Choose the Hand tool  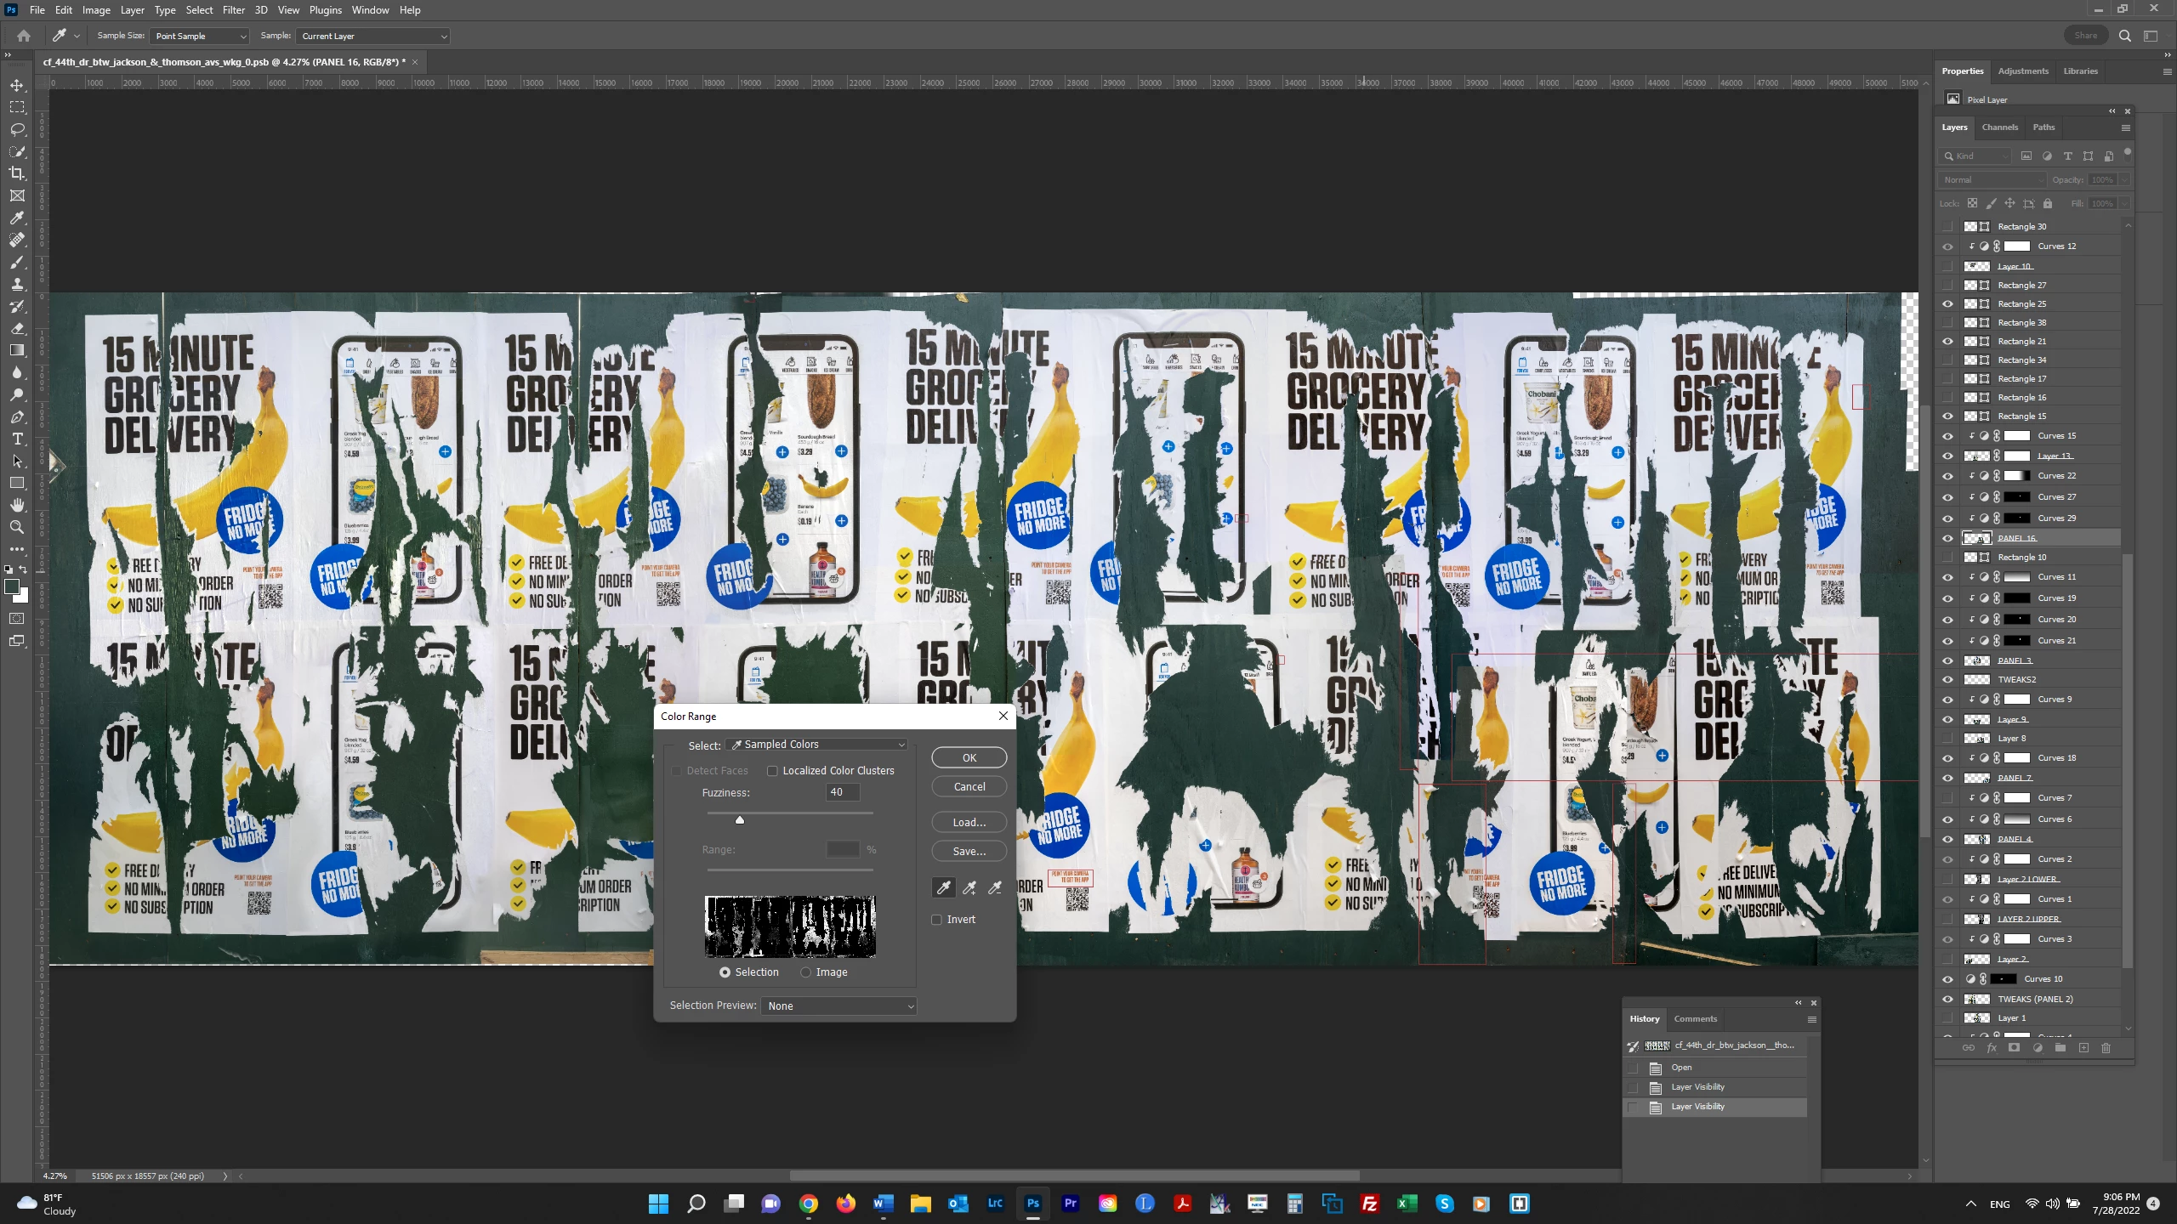17,505
